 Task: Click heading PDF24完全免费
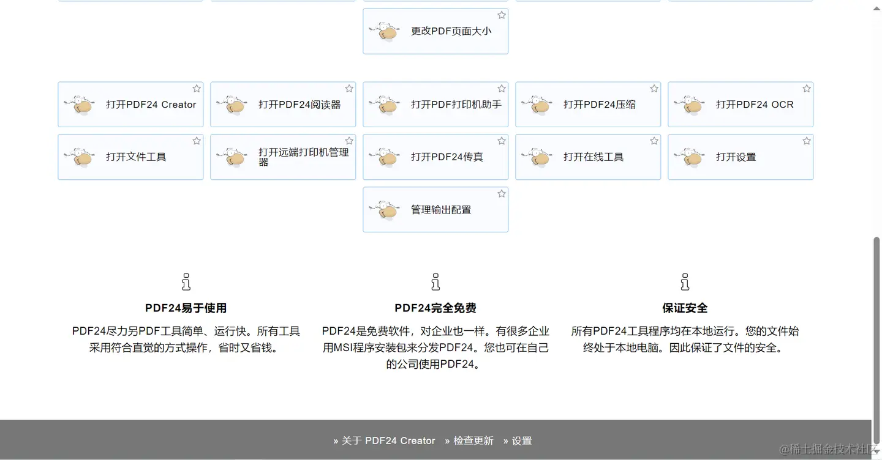point(435,308)
